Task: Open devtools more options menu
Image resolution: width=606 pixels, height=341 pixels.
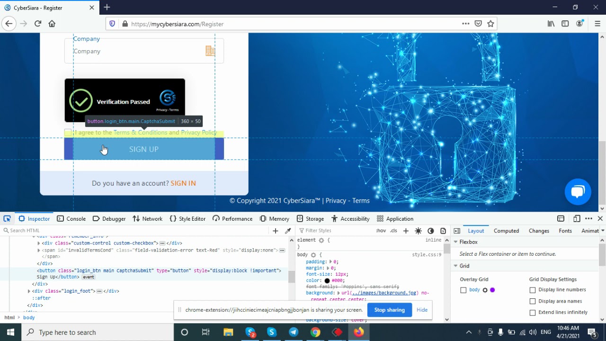Action: click(x=588, y=218)
